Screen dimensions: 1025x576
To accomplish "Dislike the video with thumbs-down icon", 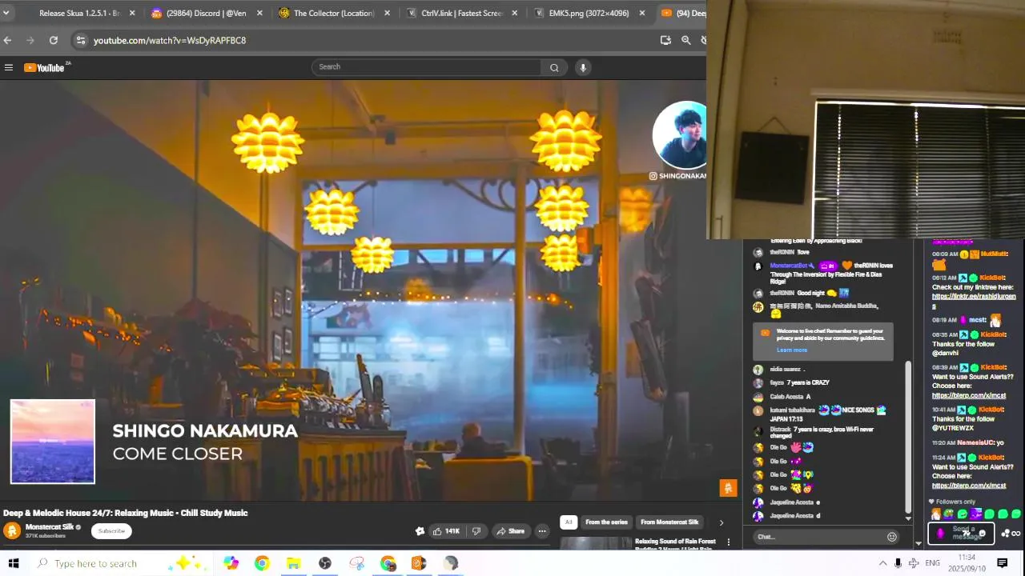I will (476, 531).
